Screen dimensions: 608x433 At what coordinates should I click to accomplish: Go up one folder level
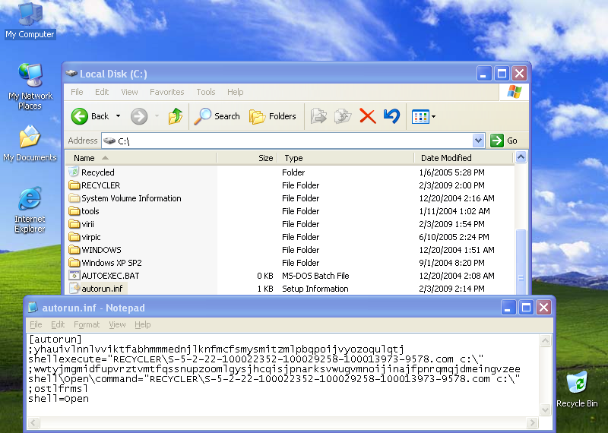[x=176, y=116]
